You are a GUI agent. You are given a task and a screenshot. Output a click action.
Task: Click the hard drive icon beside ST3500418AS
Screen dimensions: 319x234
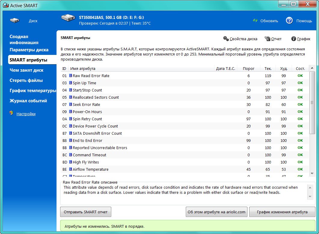68,18
